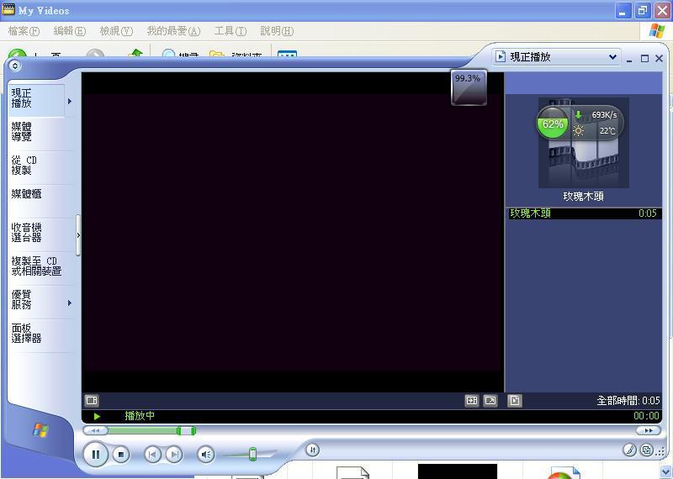Stop video playback
Image resolution: width=673 pixels, height=479 pixels.
pyautogui.click(x=121, y=455)
